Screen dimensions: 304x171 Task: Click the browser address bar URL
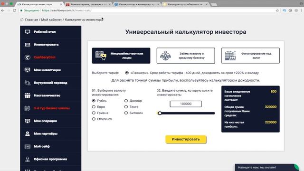point(66,10)
